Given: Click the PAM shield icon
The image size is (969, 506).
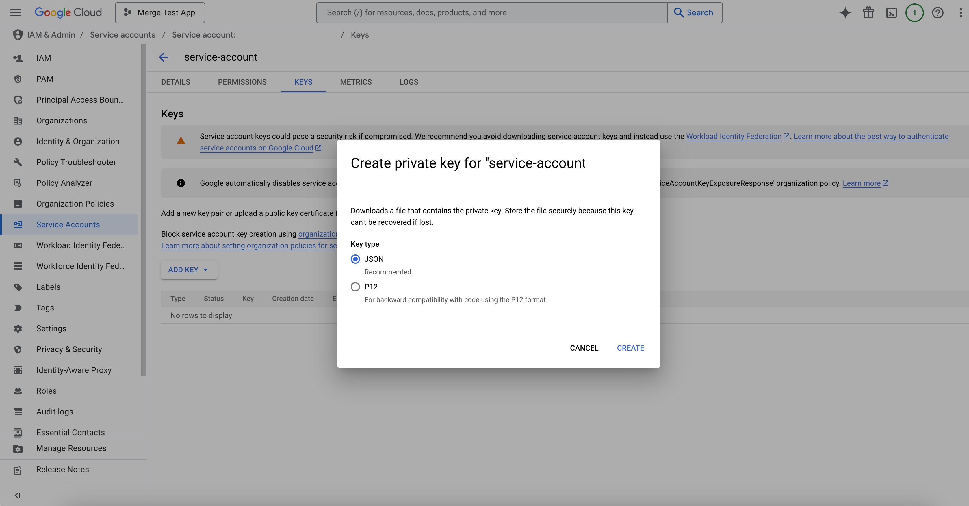Looking at the screenshot, I should (18, 79).
